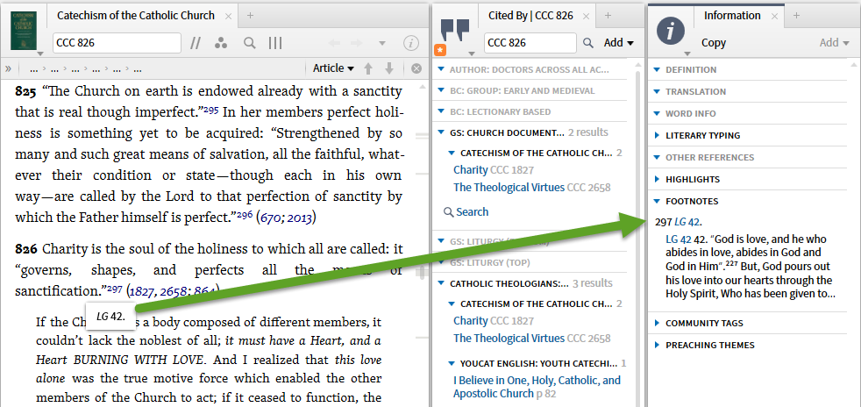Open the Catechism panel information icon

411,43
